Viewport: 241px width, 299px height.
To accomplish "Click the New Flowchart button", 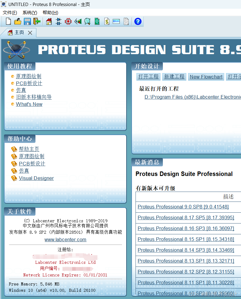I will (x=206, y=77).
